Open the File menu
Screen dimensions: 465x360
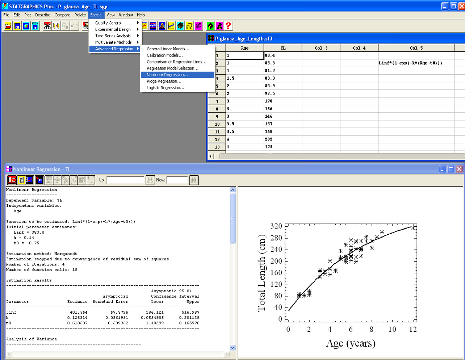(x=6, y=15)
